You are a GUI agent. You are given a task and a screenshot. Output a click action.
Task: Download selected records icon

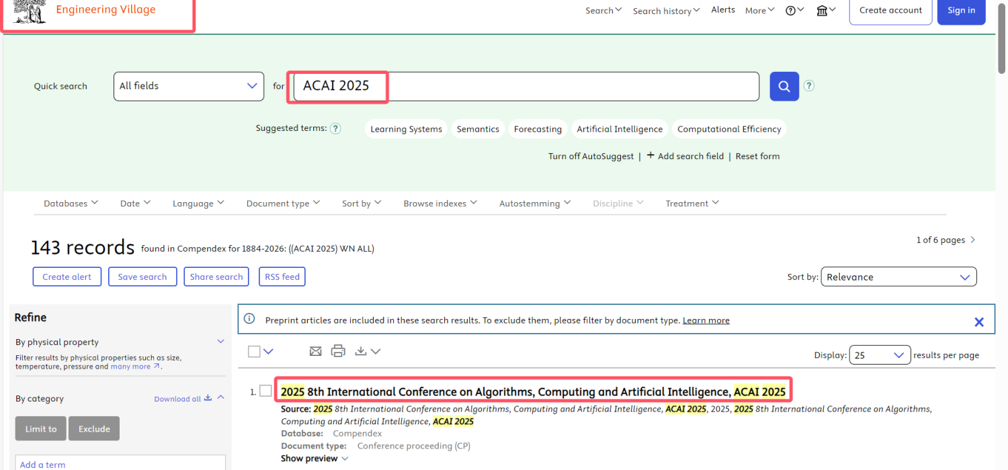(x=362, y=351)
